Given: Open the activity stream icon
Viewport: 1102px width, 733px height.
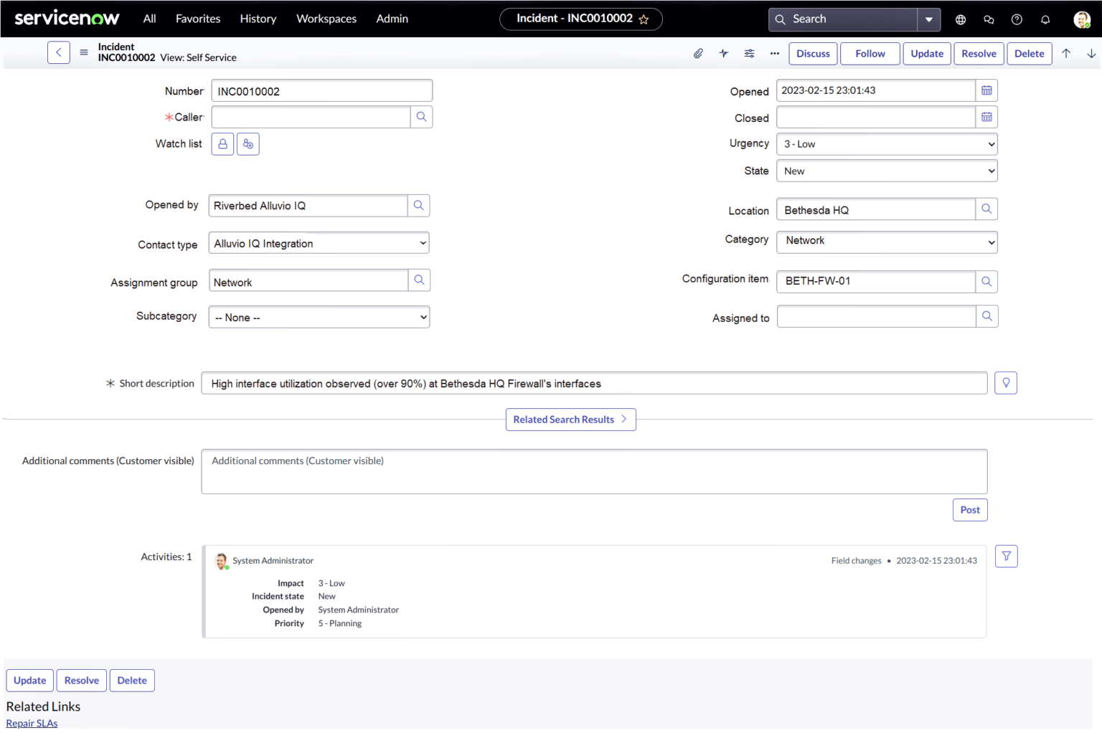Looking at the screenshot, I should [x=723, y=53].
